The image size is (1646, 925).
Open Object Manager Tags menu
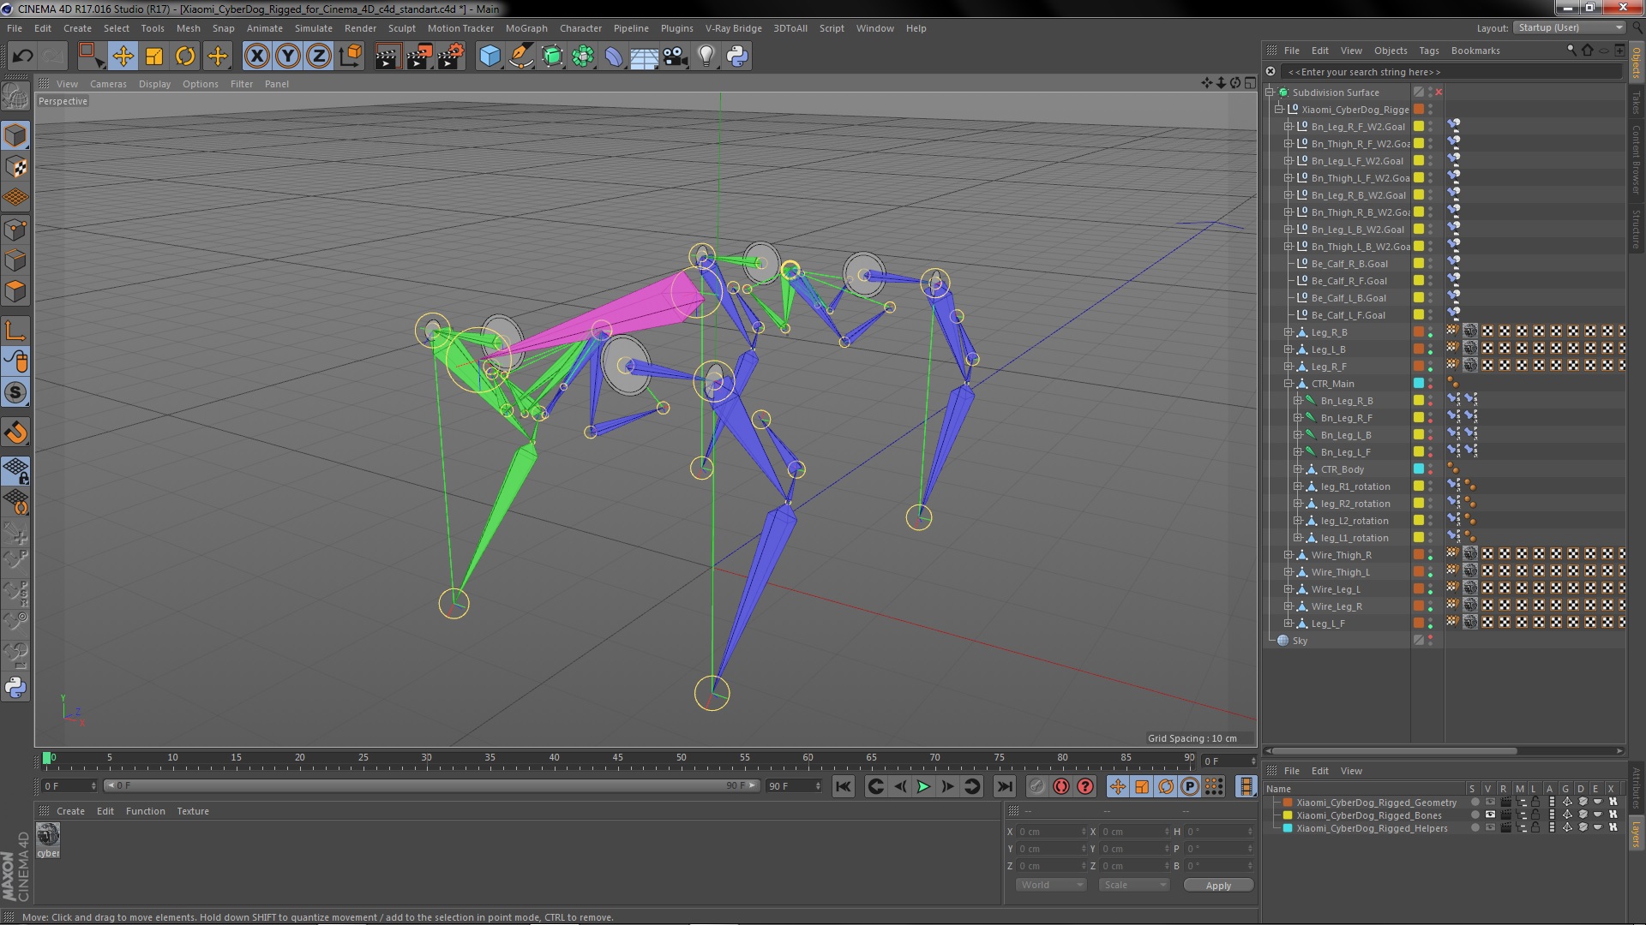click(x=1428, y=51)
